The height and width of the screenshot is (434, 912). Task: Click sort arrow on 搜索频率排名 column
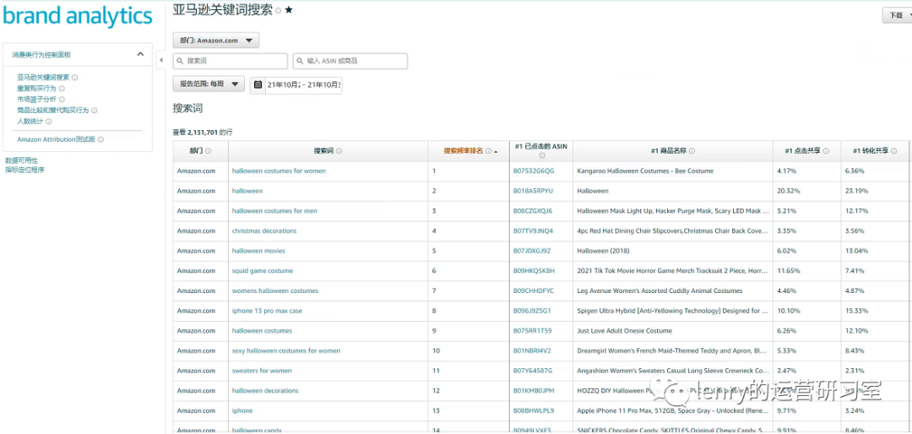pyautogui.click(x=496, y=151)
